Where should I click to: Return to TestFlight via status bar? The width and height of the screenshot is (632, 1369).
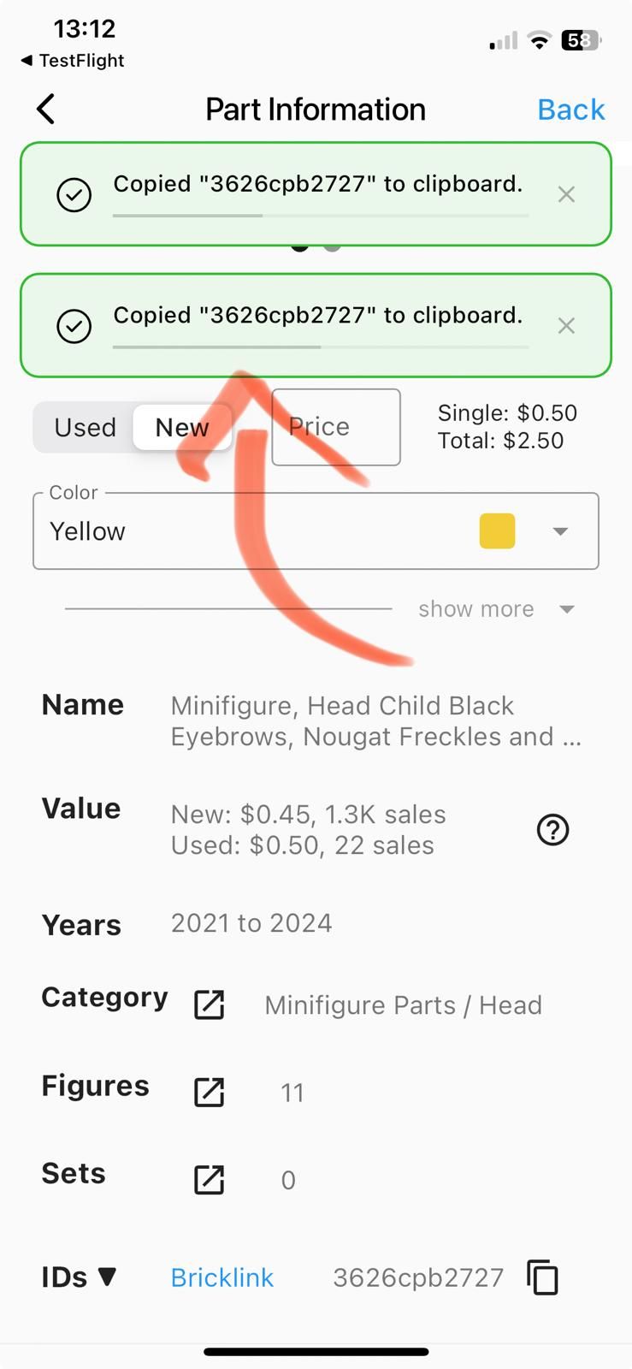click(x=73, y=61)
